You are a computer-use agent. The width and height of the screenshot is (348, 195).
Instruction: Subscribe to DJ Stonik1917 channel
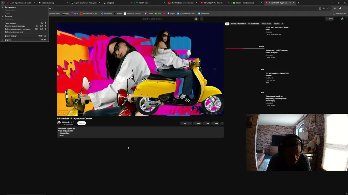tap(82, 123)
